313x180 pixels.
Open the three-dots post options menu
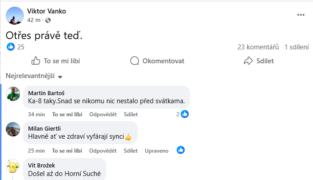coord(300,15)
